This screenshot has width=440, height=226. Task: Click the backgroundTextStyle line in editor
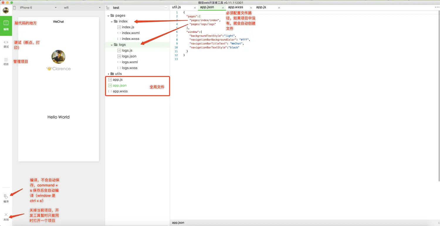coord(213,36)
